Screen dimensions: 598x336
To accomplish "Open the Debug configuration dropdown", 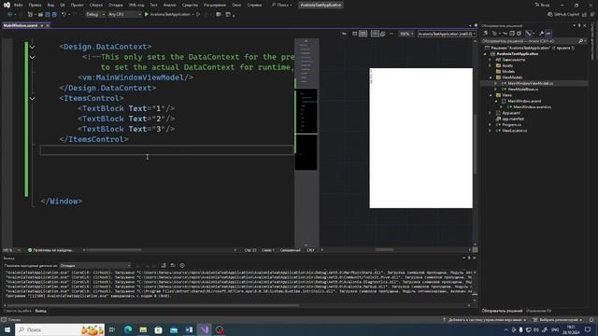I will point(95,15).
